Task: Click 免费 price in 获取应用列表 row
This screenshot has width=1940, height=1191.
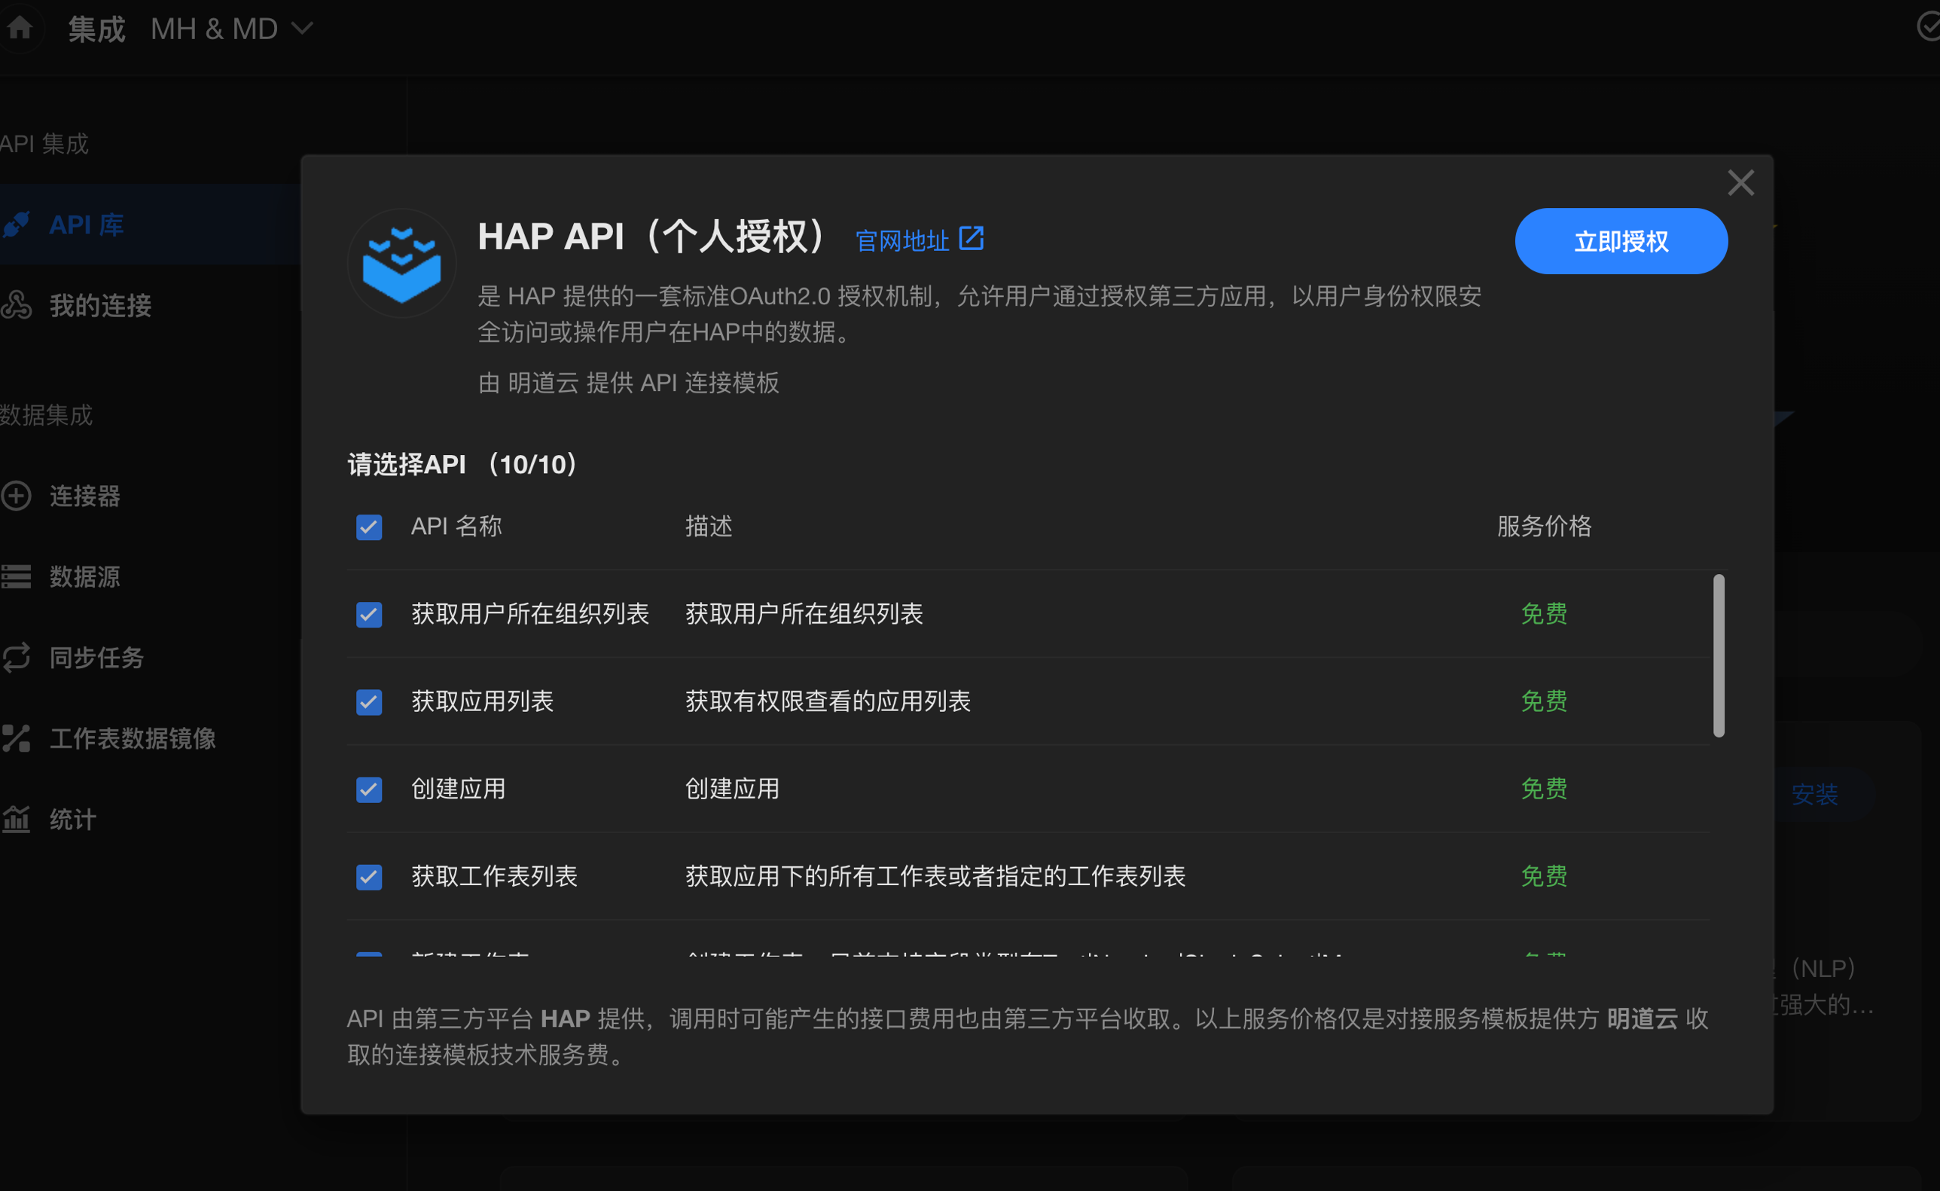Action: tap(1544, 701)
